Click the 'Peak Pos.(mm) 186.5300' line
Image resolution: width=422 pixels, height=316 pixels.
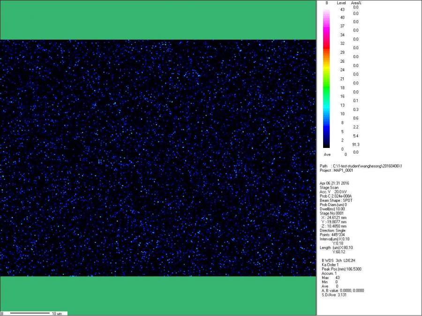[x=341, y=269]
